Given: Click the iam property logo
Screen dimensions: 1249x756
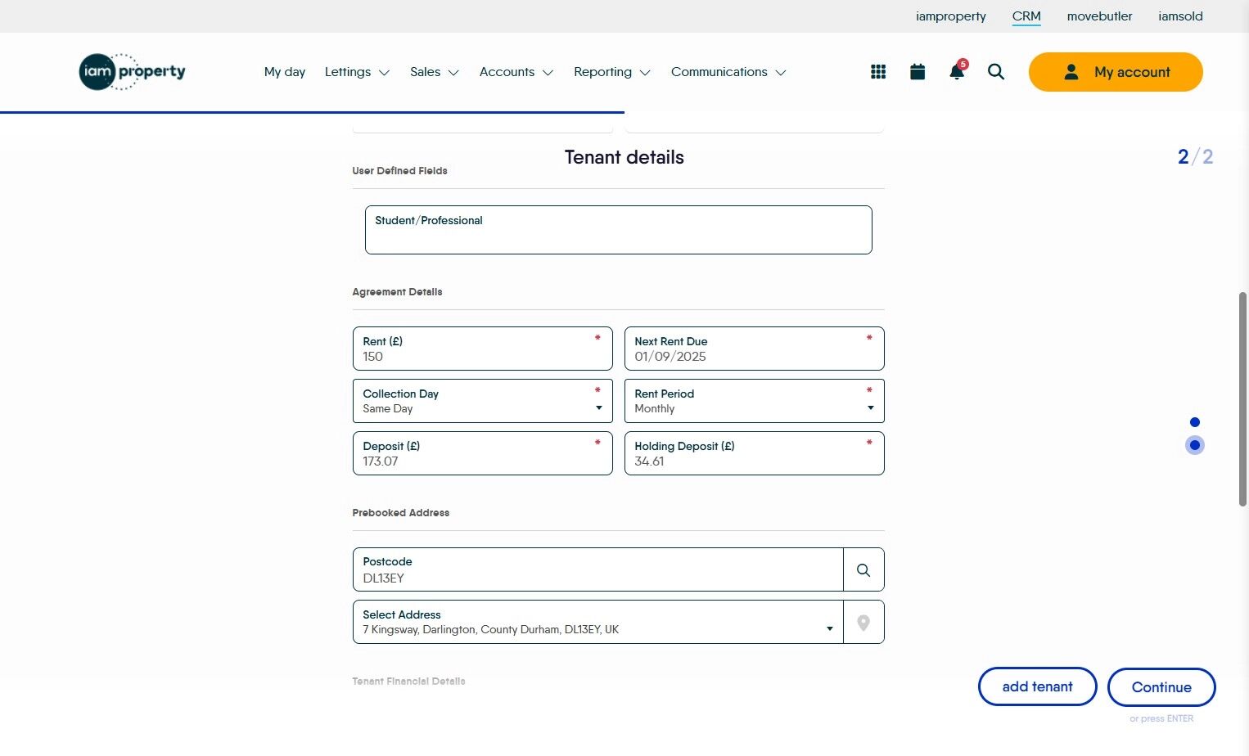Looking at the screenshot, I should click(133, 72).
